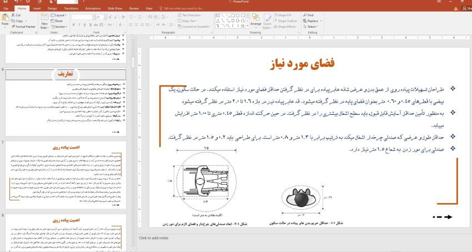Image resolution: width=472 pixels, height=252 pixels.
Task: Open Quick Styles gallery
Action: [x=267, y=21]
